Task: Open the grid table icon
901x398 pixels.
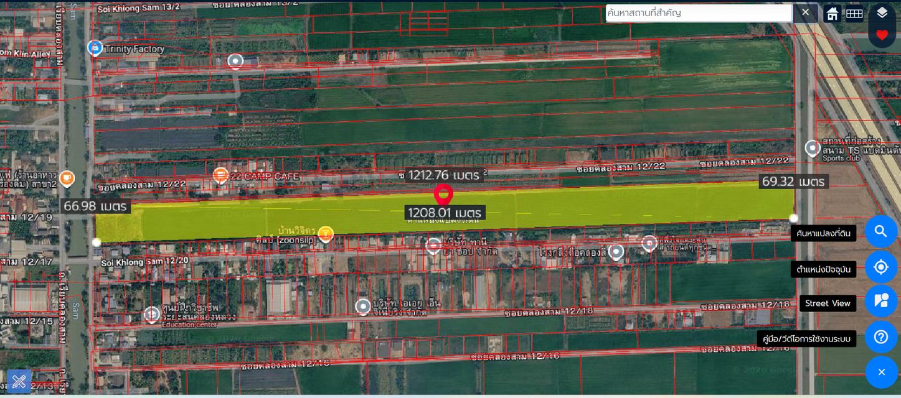Action: coord(854,13)
